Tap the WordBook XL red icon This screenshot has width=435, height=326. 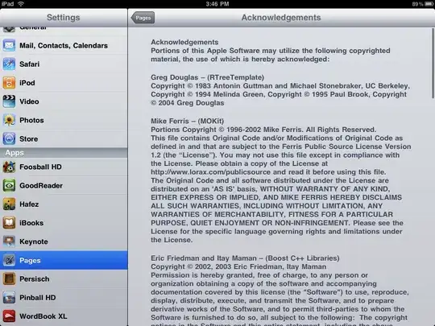coord(9,316)
